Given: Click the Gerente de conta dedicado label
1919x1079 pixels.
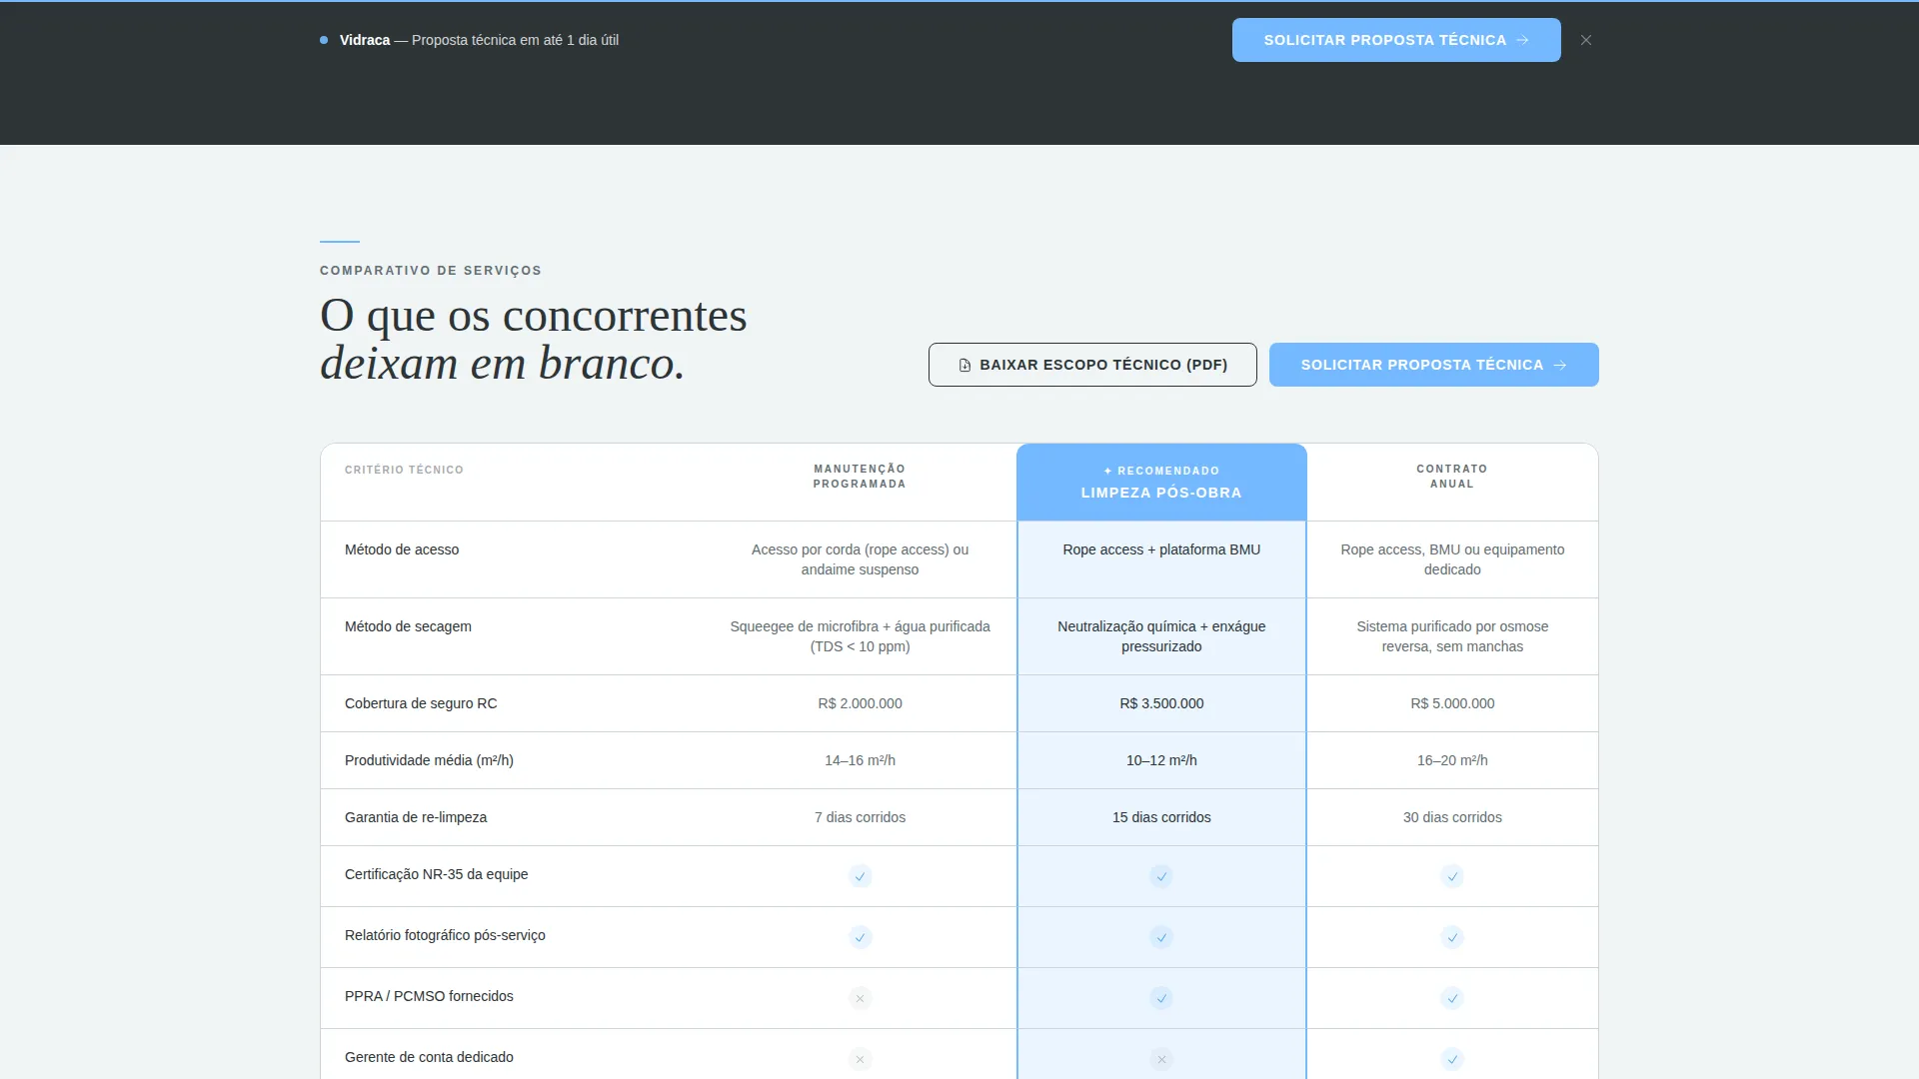Looking at the screenshot, I should 429,1057.
